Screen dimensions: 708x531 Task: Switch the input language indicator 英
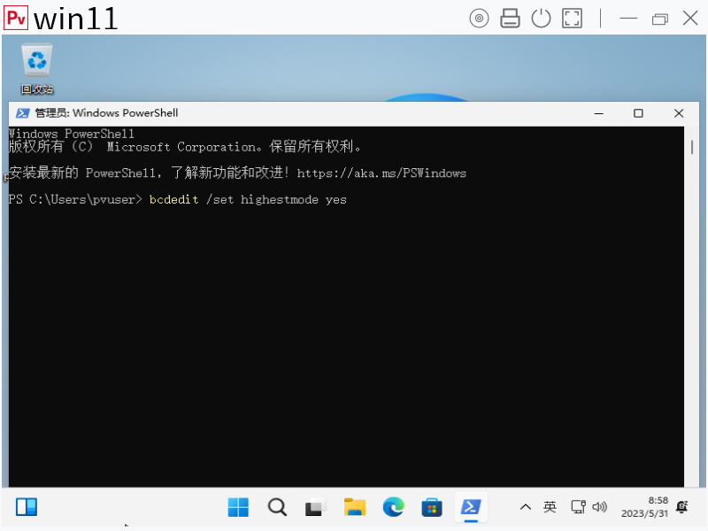click(550, 506)
